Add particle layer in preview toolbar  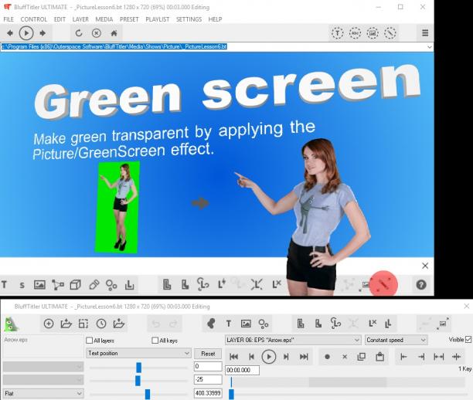[111, 285]
